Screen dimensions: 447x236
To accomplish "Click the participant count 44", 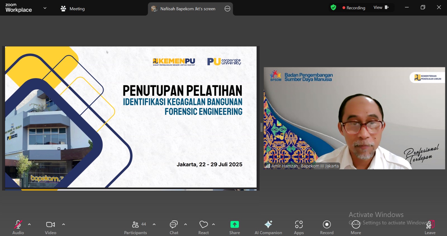I will 144,224.
